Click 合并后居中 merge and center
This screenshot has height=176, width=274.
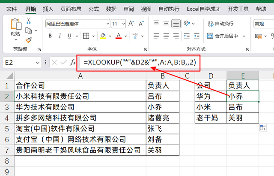click(x=223, y=36)
